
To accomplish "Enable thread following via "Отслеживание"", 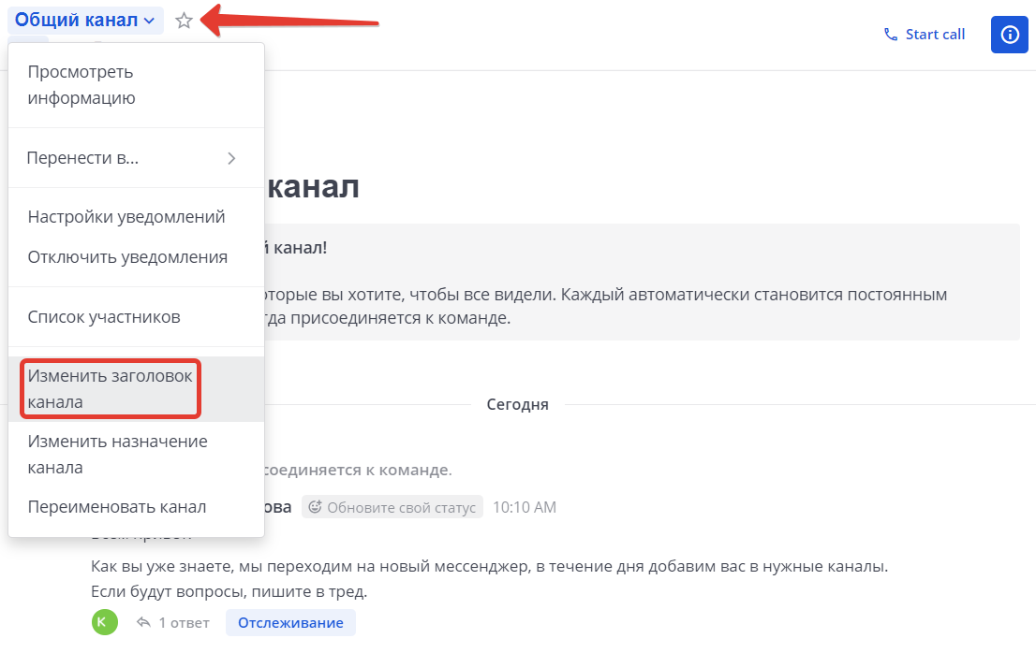I will click(x=290, y=621).
